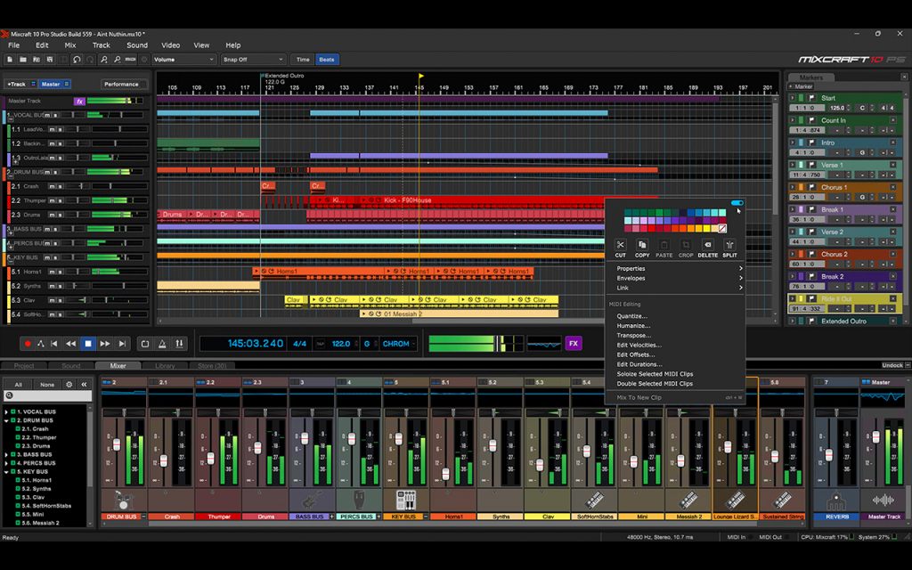912x570 pixels.
Task: Expand the Envelopes submenu
Action: [x=678, y=278]
